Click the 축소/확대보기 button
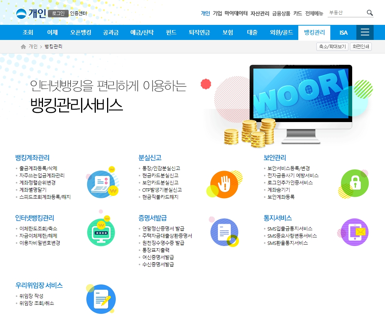The height and width of the screenshot is (321, 385). pos(332,46)
